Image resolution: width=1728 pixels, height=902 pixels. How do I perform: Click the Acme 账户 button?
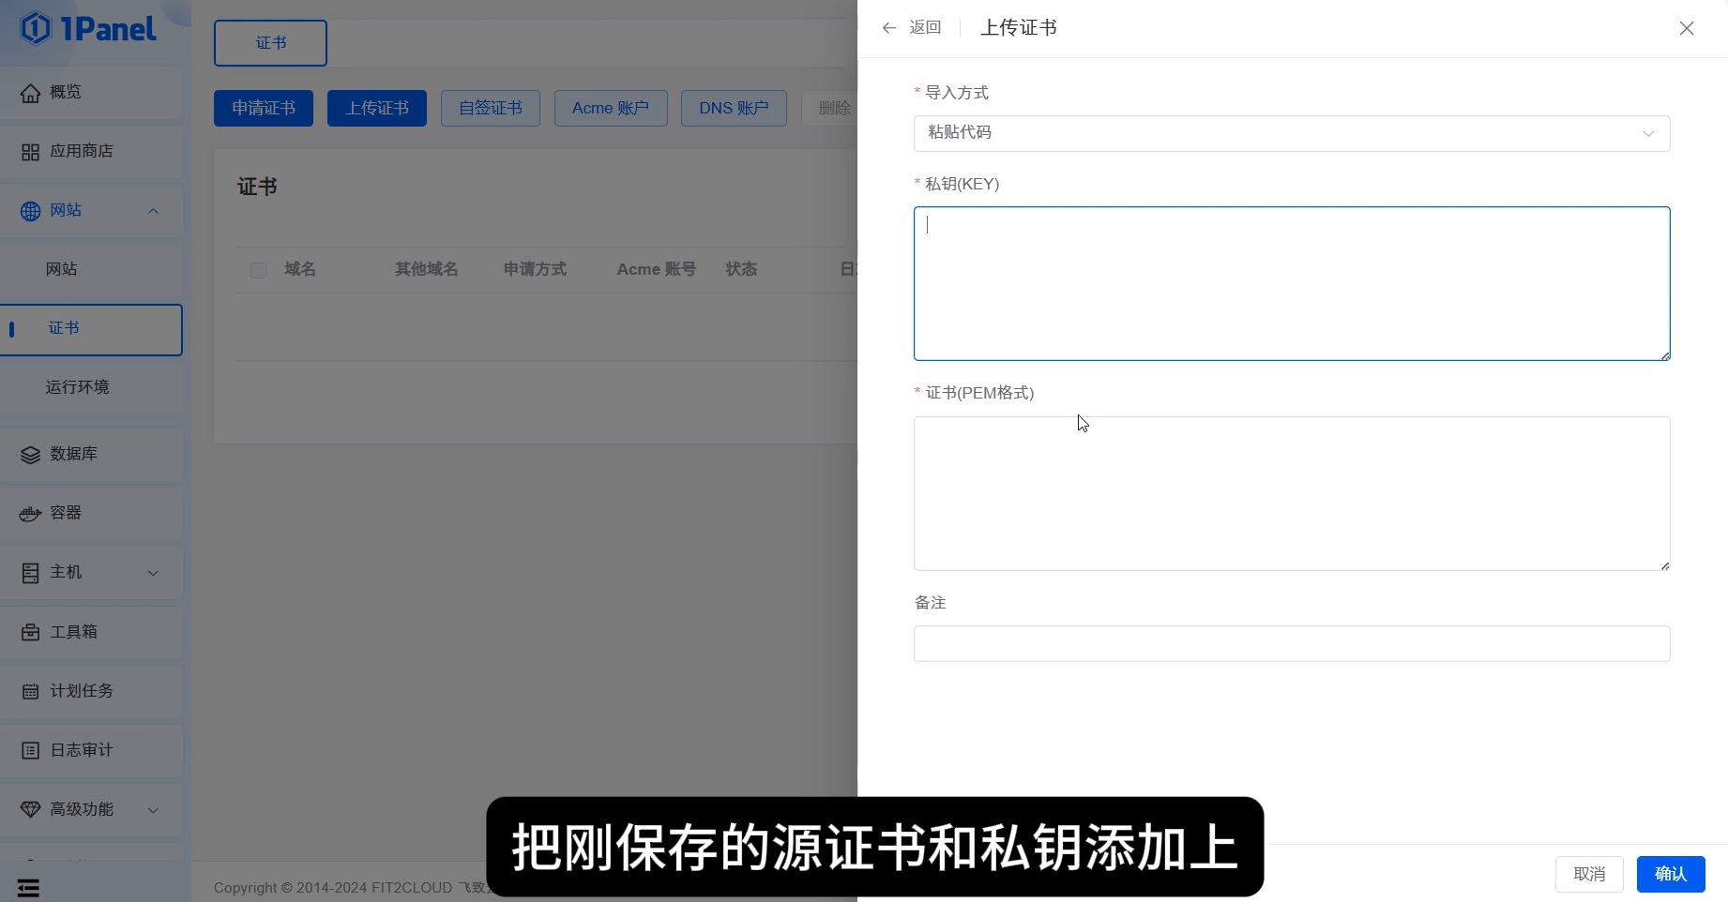pyautogui.click(x=611, y=109)
